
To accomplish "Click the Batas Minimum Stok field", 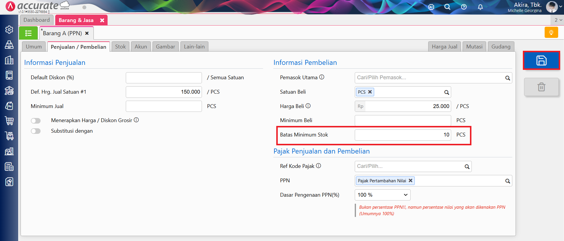I will pos(402,135).
